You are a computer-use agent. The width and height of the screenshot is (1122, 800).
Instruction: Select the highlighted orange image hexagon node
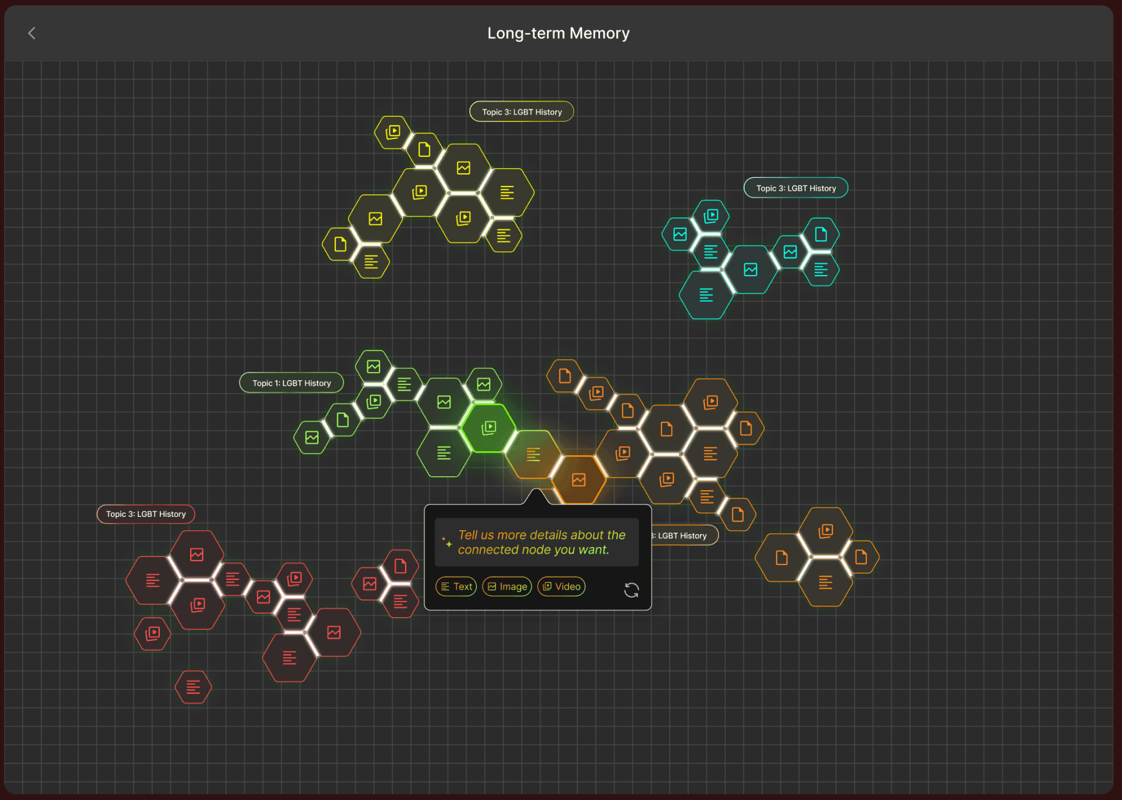pos(578,480)
